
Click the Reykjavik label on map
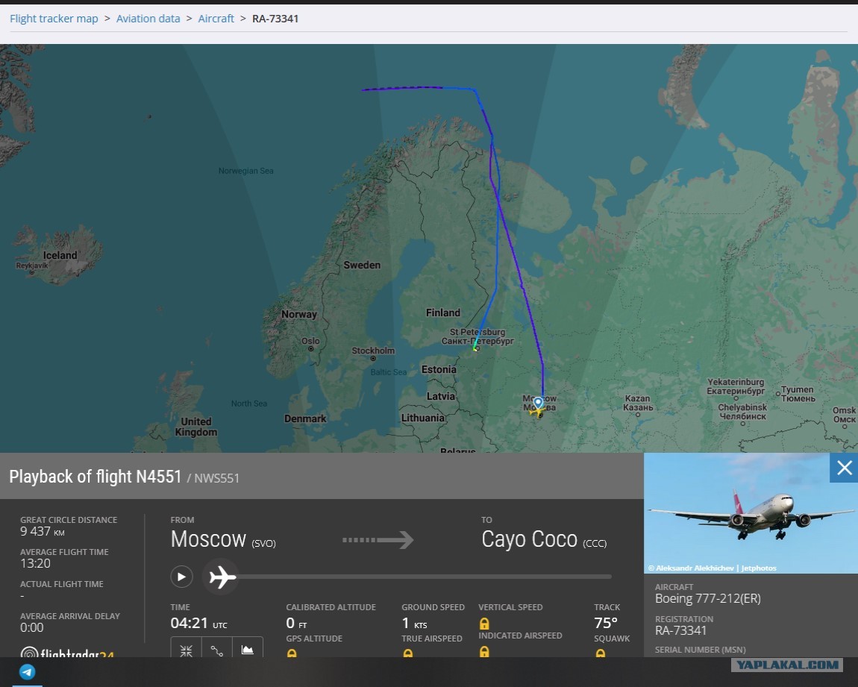[32, 266]
